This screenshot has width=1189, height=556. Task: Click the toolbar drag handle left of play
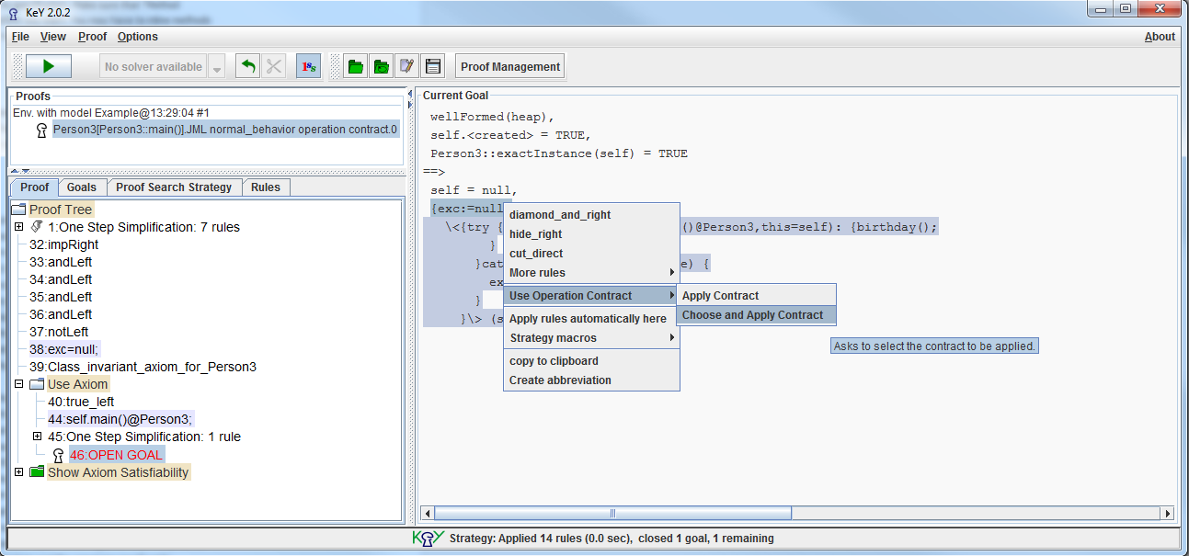click(x=17, y=66)
